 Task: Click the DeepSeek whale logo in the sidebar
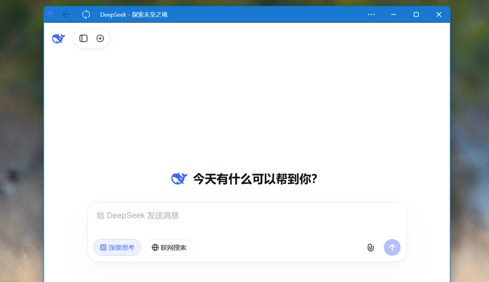pyautogui.click(x=58, y=38)
